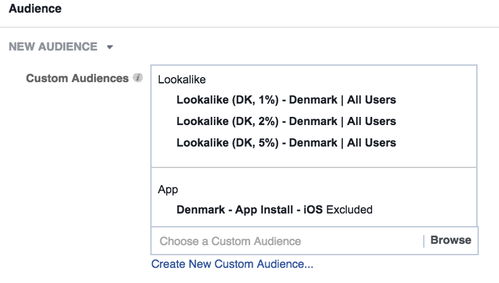This screenshot has height=283, width=499.
Task: Select Lookalike (DK, 1%) audience entry
Action: (x=286, y=100)
